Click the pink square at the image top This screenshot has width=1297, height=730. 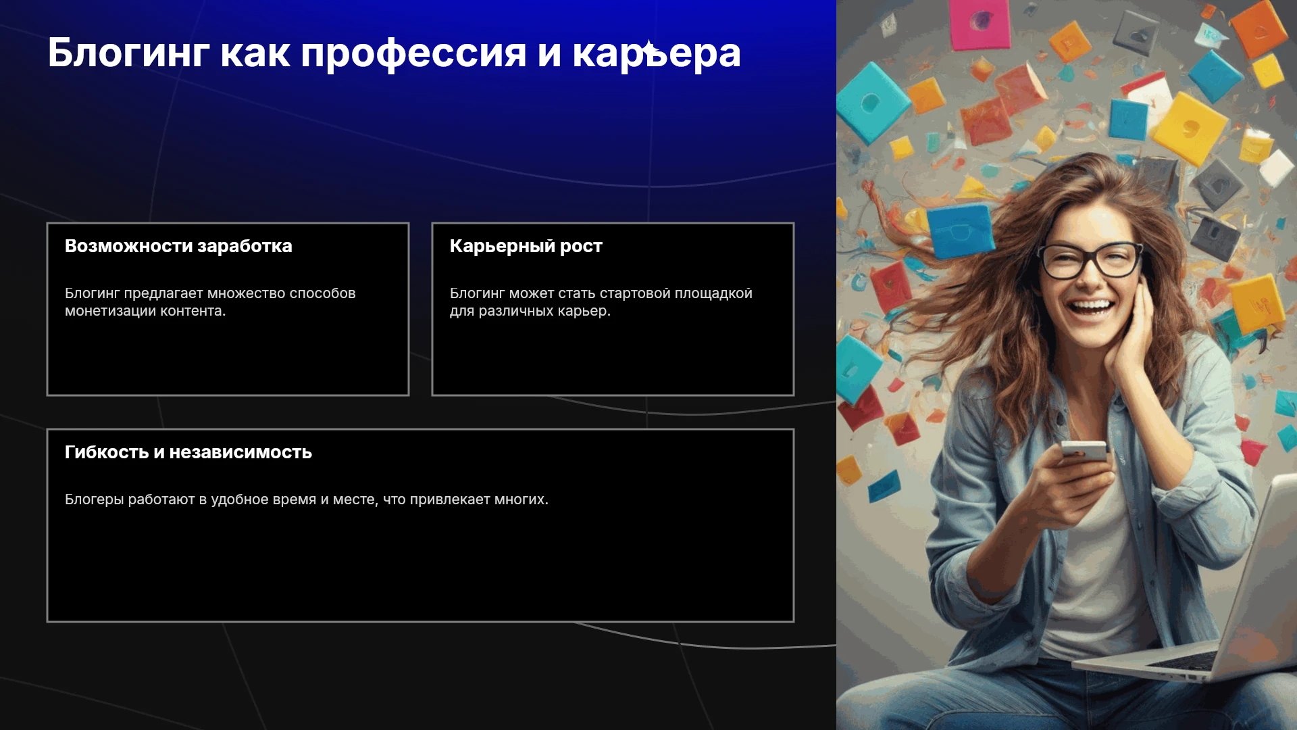click(980, 24)
